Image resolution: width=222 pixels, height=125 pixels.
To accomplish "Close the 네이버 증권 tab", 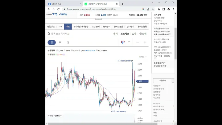I will click(117, 4).
